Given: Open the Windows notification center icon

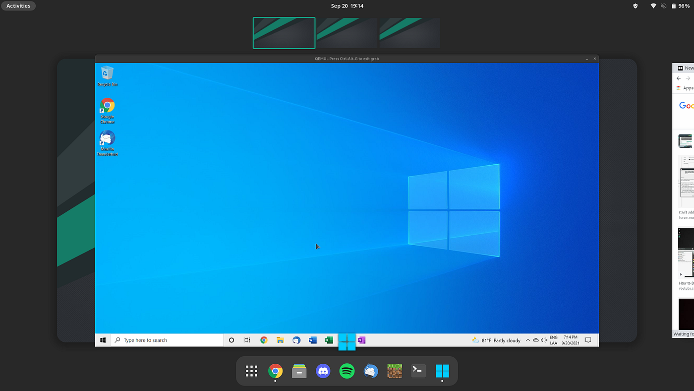Looking at the screenshot, I should [x=588, y=340].
